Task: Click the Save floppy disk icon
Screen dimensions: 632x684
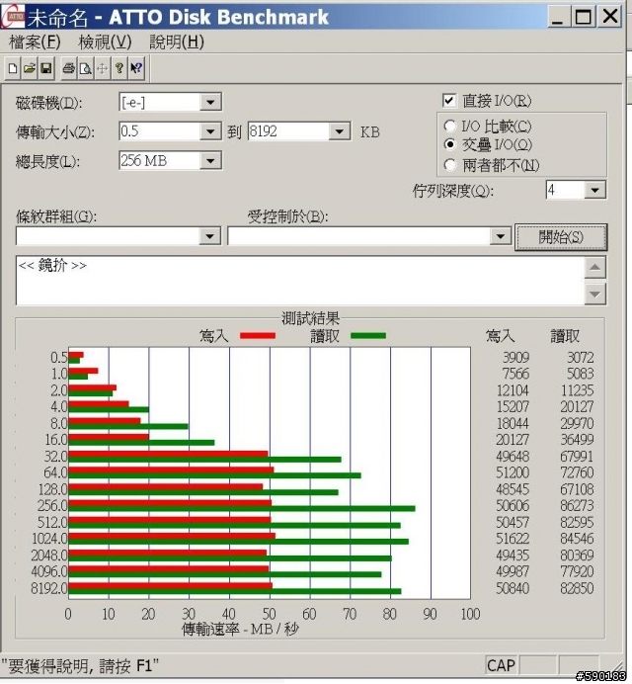Action: 45,68
